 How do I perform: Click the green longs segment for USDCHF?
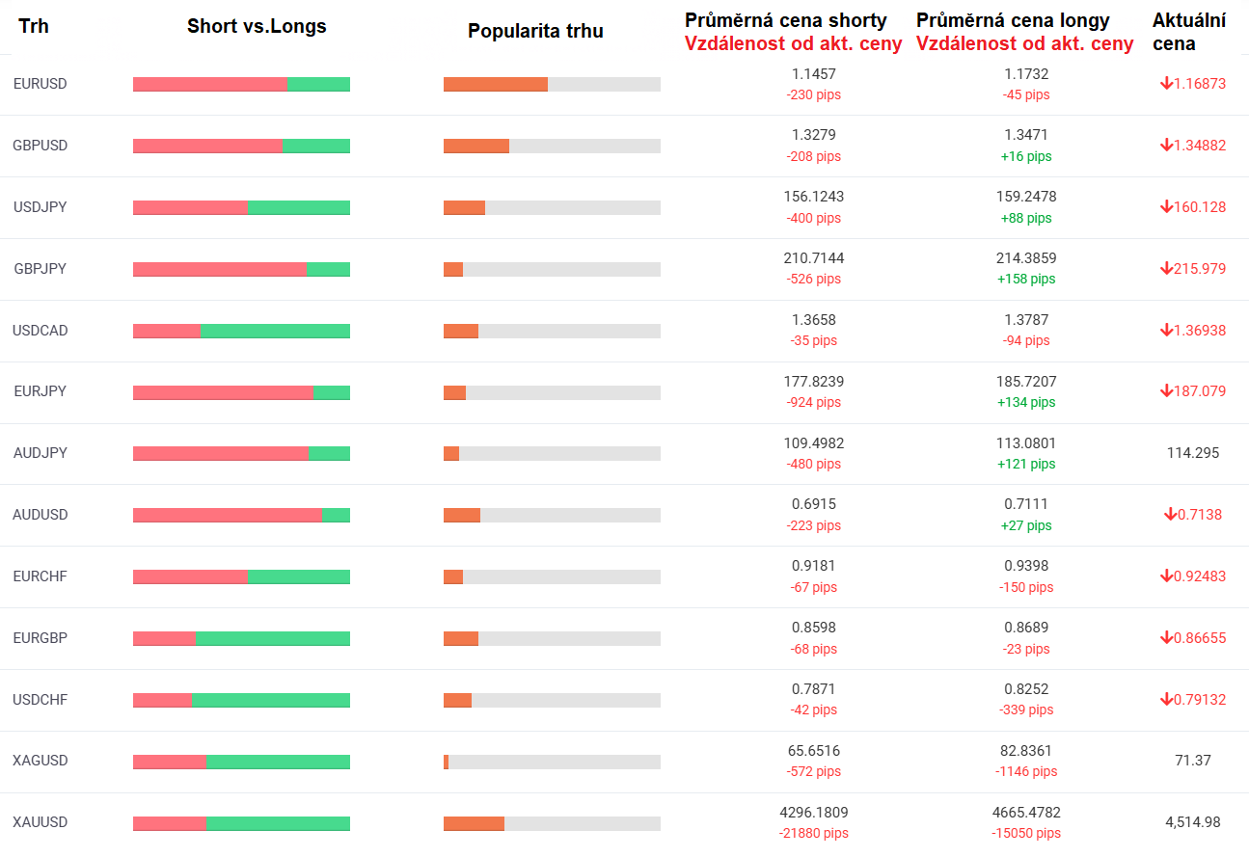click(x=271, y=700)
